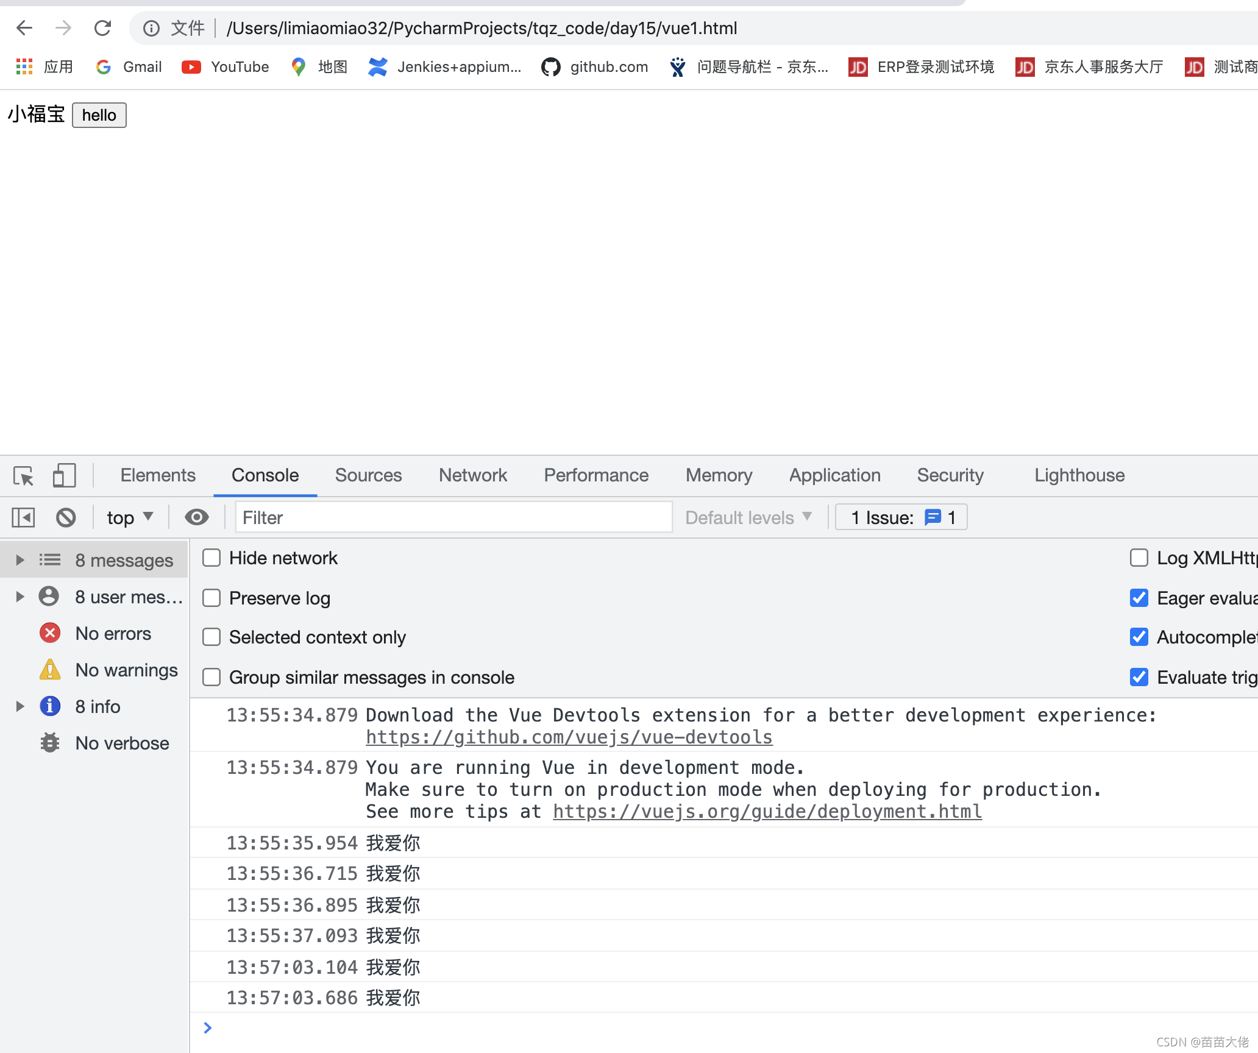Expand the 8 user messages group
The width and height of the screenshot is (1258, 1053).
coord(20,597)
